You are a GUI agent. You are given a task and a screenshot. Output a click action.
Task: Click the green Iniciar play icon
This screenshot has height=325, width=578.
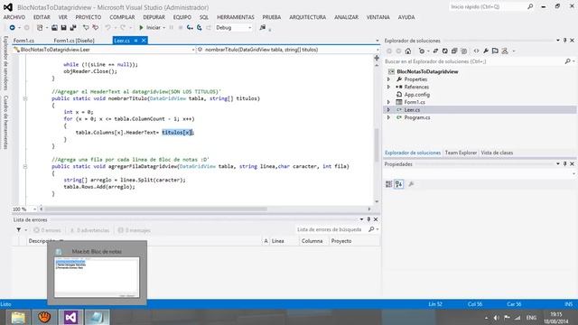coord(141,28)
